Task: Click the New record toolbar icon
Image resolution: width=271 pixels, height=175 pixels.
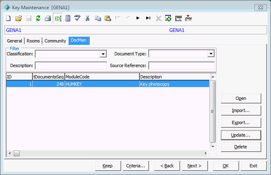Action: click(x=8, y=18)
